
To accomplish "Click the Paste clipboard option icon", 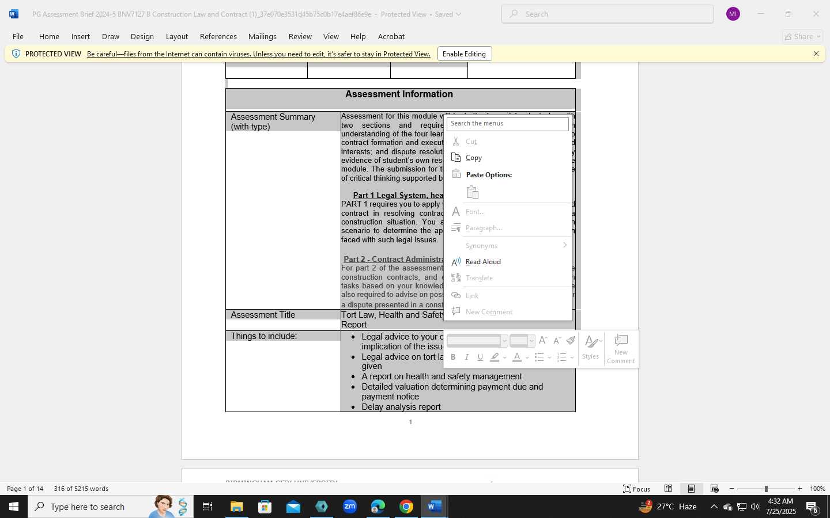I will [x=473, y=192].
